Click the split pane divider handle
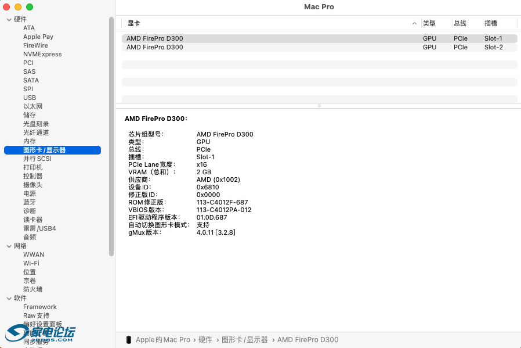This screenshot has width=521, height=348. [x=319, y=106]
